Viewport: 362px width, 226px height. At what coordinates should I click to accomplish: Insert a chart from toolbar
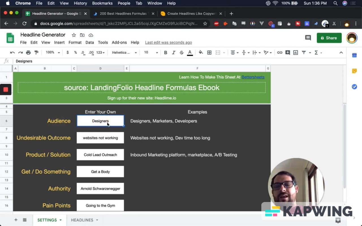296,53
